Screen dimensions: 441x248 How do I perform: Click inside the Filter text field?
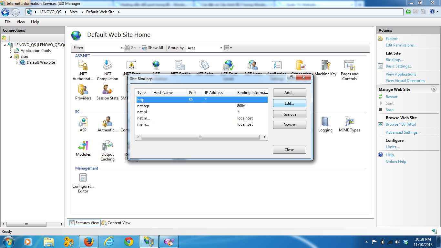102,48
